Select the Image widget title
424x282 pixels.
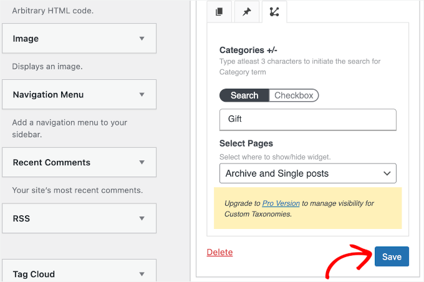click(26, 39)
